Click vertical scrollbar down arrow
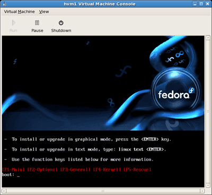Image resolution: width=212 pixels, height=195 pixels. click(x=208, y=185)
